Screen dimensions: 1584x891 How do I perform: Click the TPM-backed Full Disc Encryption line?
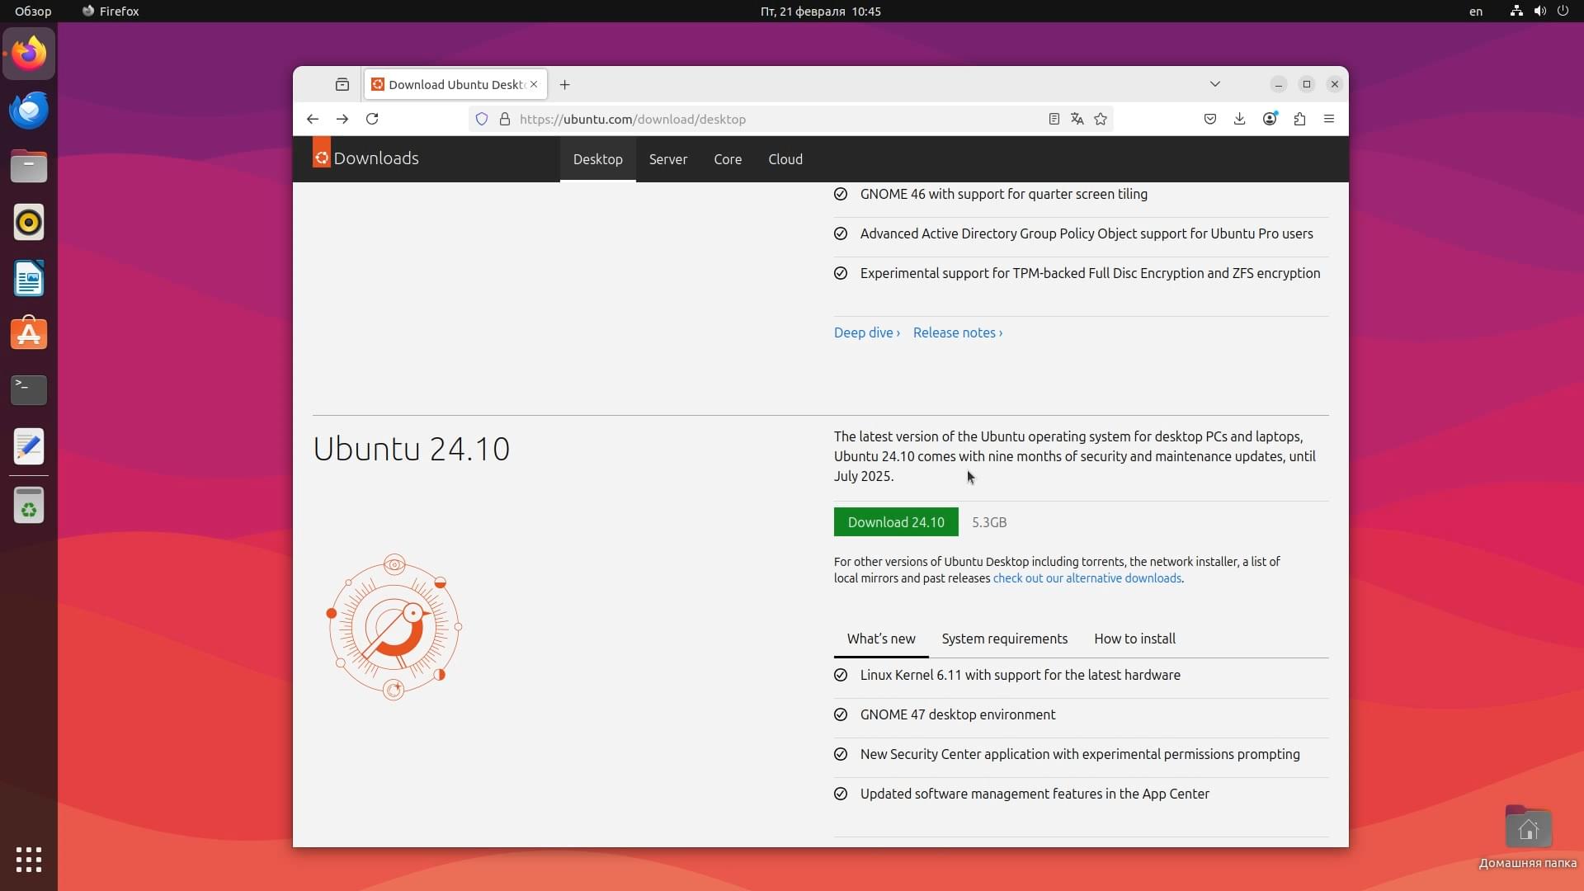(1090, 273)
